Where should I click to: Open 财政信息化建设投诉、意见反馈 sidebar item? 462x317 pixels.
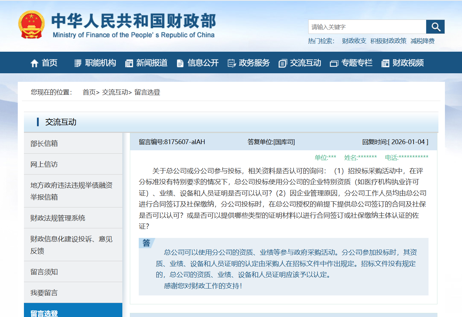(73, 245)
